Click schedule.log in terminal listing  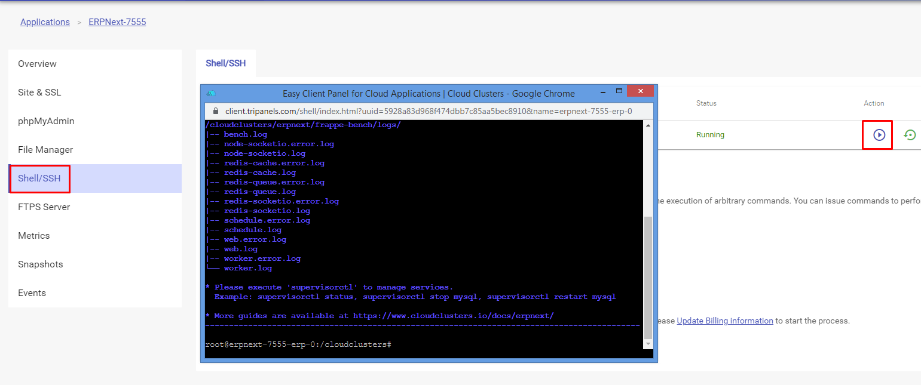point(253,230)
